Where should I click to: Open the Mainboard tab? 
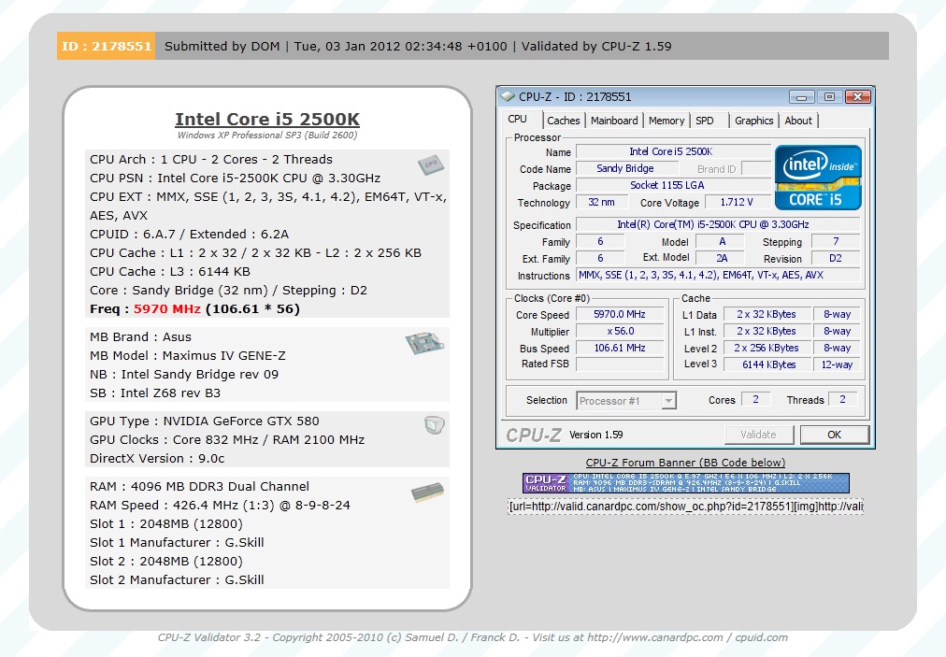(614, 121)
